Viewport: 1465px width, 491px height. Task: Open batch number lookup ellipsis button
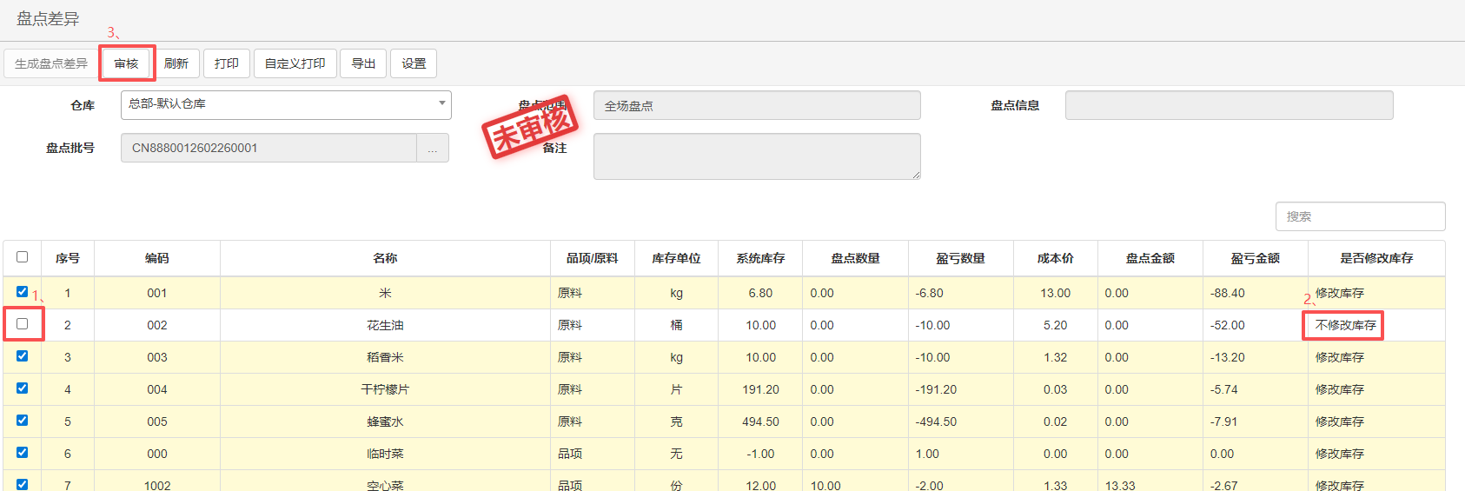click(x=433, y=148)
